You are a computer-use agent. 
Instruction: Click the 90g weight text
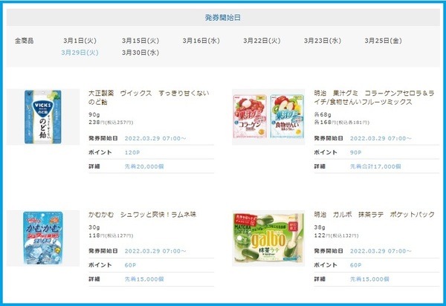94,115
